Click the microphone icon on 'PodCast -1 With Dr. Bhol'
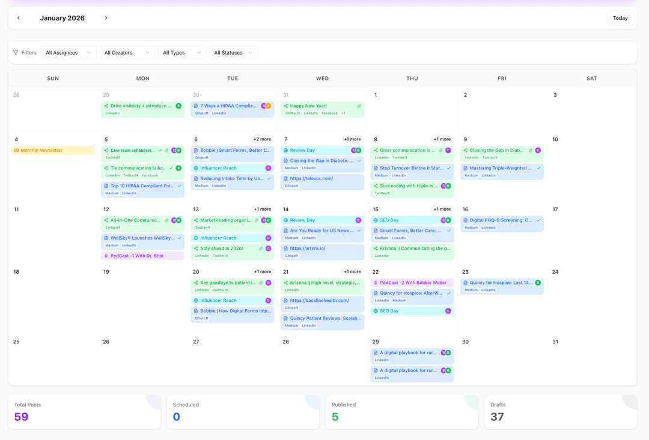 tap(106, 256)
